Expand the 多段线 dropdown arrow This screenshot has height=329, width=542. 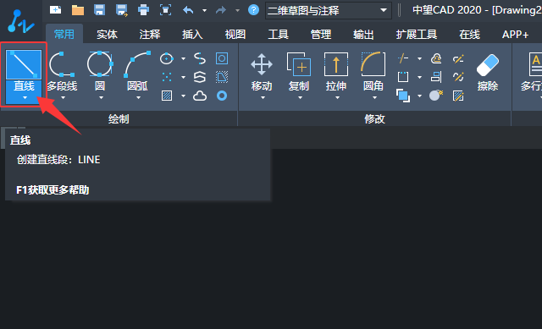[x=63, y=98]
